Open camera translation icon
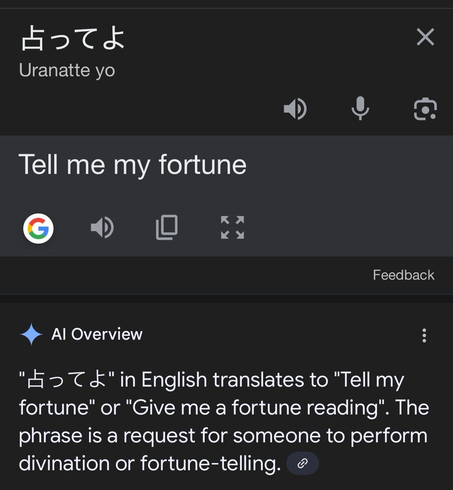Screen dimensions: 453x490 [425, 109]
